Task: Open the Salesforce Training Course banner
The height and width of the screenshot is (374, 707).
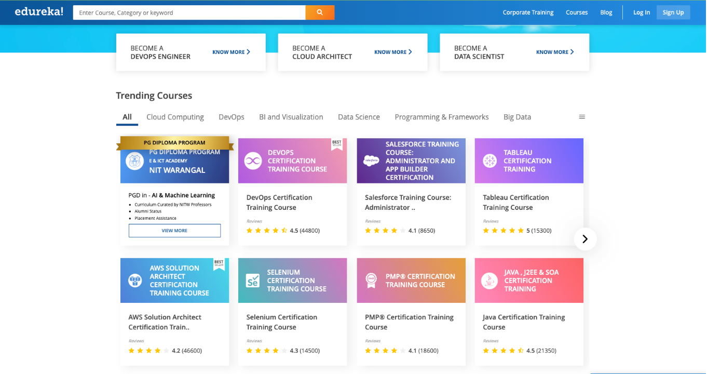Action: coord(411,161)
